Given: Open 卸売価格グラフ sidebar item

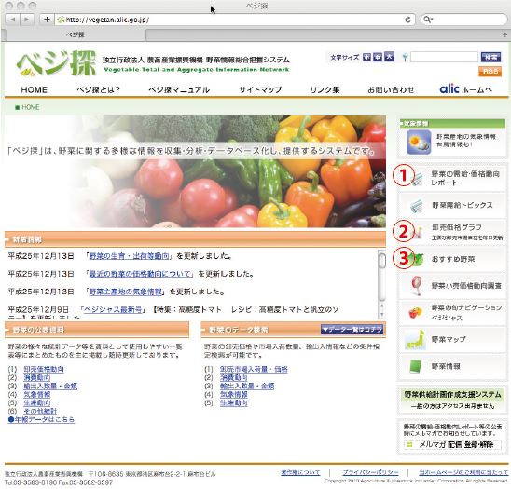Looking at the screenshot, I should [451, 232].
